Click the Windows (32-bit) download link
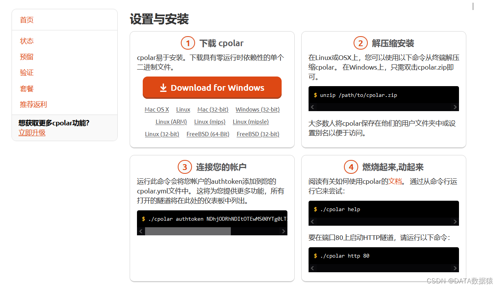The height and width of the screenshot is (288, 499). [257, 110]
